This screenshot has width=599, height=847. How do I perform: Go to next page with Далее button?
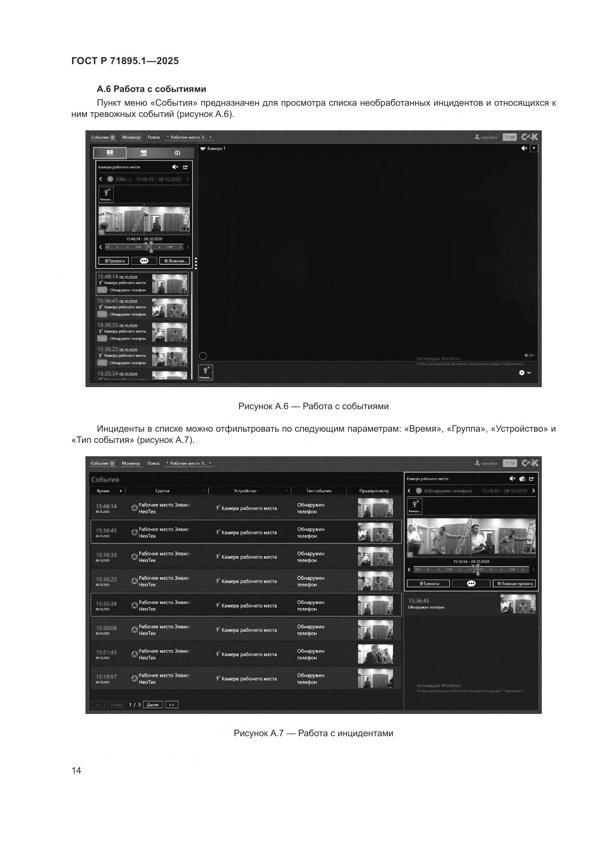pyautogui.click(x=153, y=705)
